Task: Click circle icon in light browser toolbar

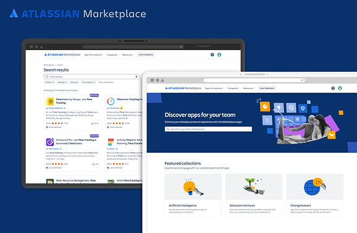Action: (x=157, y=80)
